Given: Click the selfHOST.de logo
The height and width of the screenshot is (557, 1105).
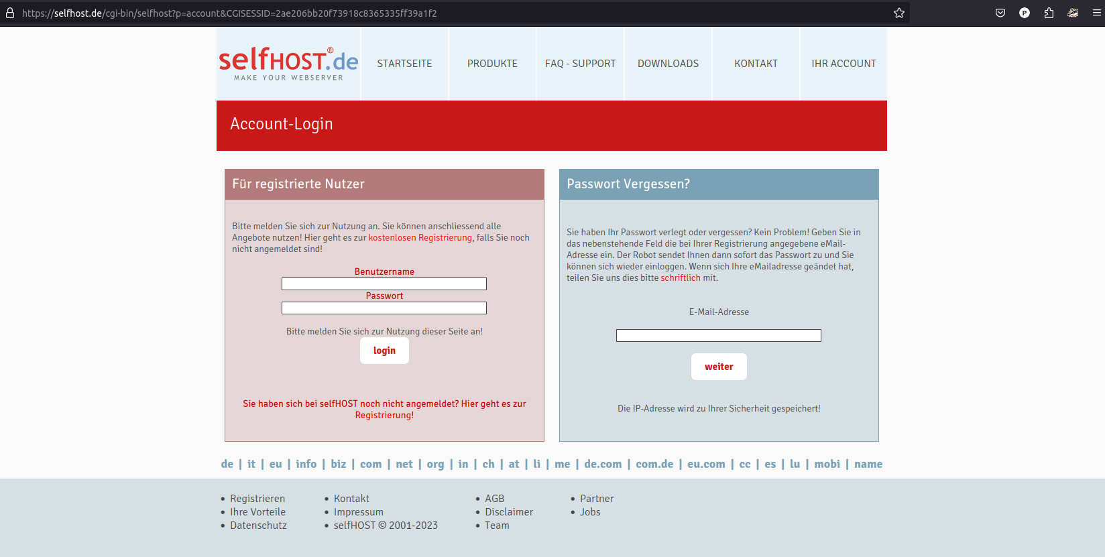Looking at the screenshot, I should point(288,64).
